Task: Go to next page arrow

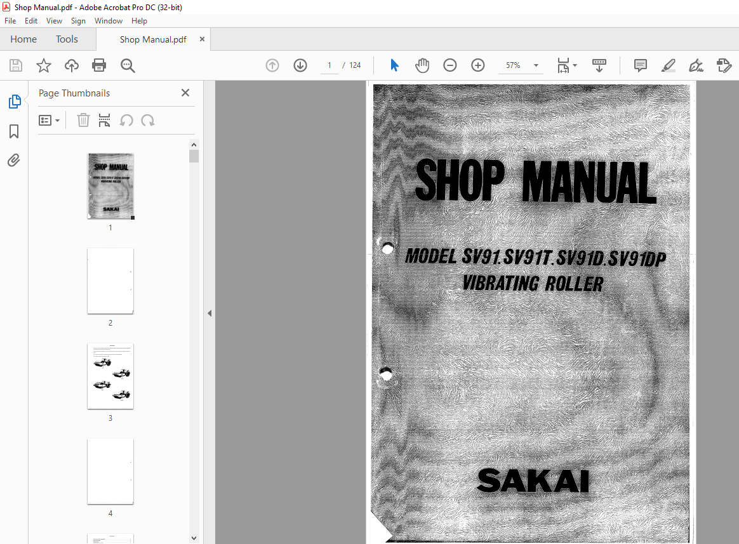Action: (300, 65)
